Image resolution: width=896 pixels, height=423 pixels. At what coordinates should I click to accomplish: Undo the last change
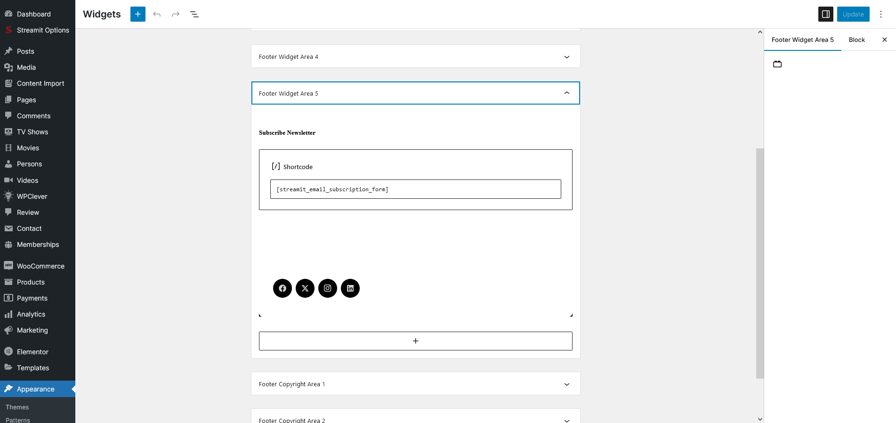pyautogui.click(x=157, y=14)
